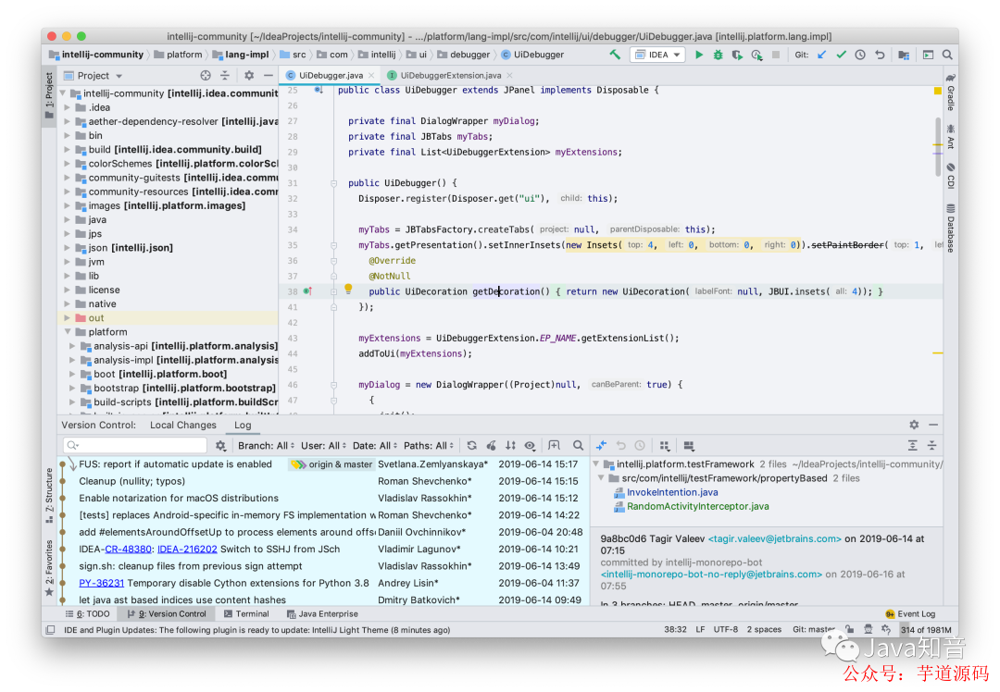Viewport: 1000px width, 692px height.
Task: Open PY-36231 issue link
Action: click(x=102, y=583)
